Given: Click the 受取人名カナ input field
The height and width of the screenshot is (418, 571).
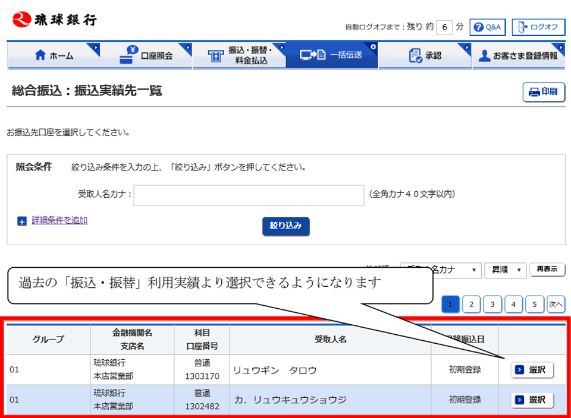Looking at the screenshot, I should tap(249, 195).
